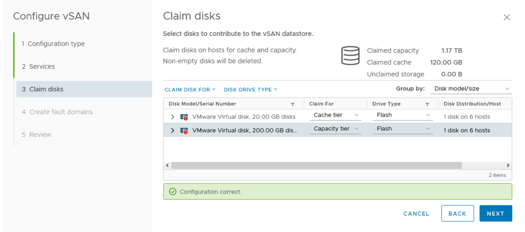This screenshot has height=232, width=525.
Task: Click the Unclaimed storage 0.00 B value
Action: pyautogui.click(x=452, y=74)
